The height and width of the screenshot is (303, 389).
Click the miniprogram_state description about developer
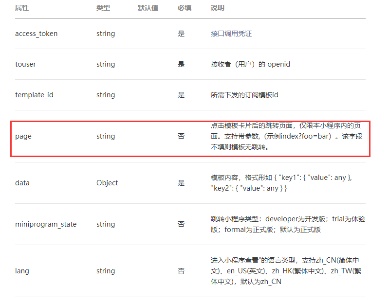coord(288,224)
